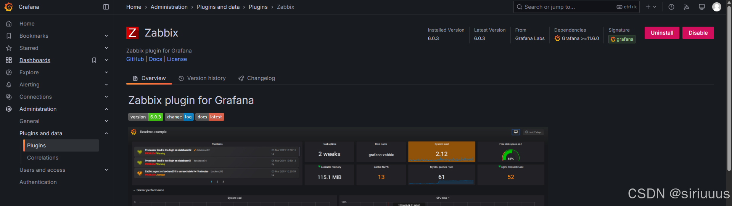Click the change log badge
Screen dimensions: 732x206
[x=179, y=117]
